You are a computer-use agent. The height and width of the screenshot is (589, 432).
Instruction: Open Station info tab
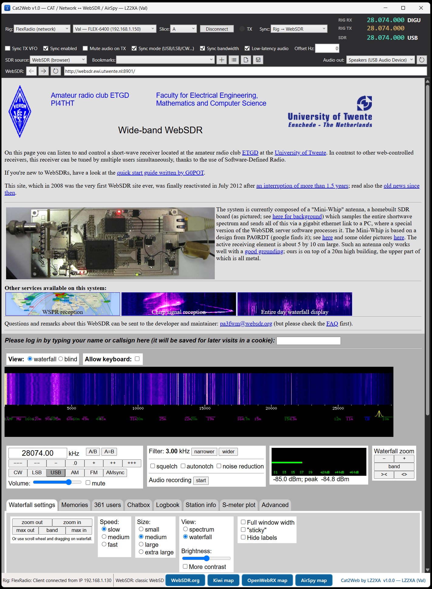pyautogui.click(x=201, y=505)
